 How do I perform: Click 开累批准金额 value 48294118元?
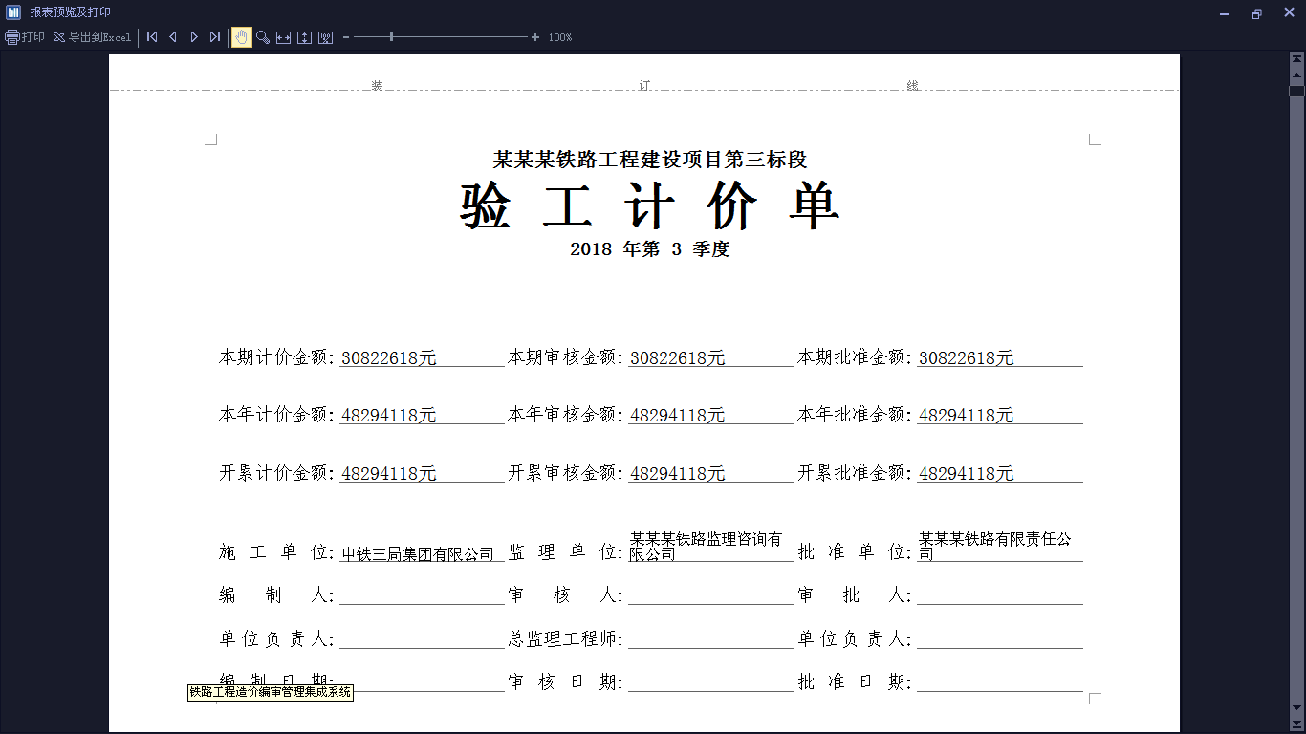click(x=967, y=473)
